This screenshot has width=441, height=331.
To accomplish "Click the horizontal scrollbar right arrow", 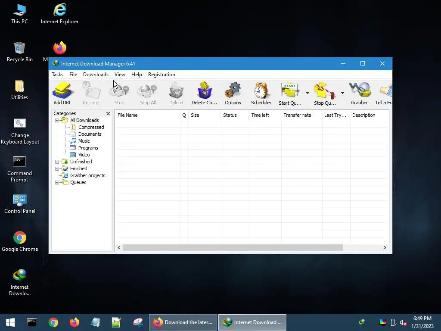I will pyautogui.click(x=385, y=248).
